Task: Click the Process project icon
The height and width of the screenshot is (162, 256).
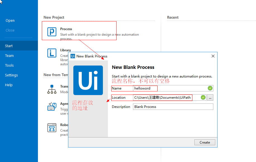Action: (52, 32)
